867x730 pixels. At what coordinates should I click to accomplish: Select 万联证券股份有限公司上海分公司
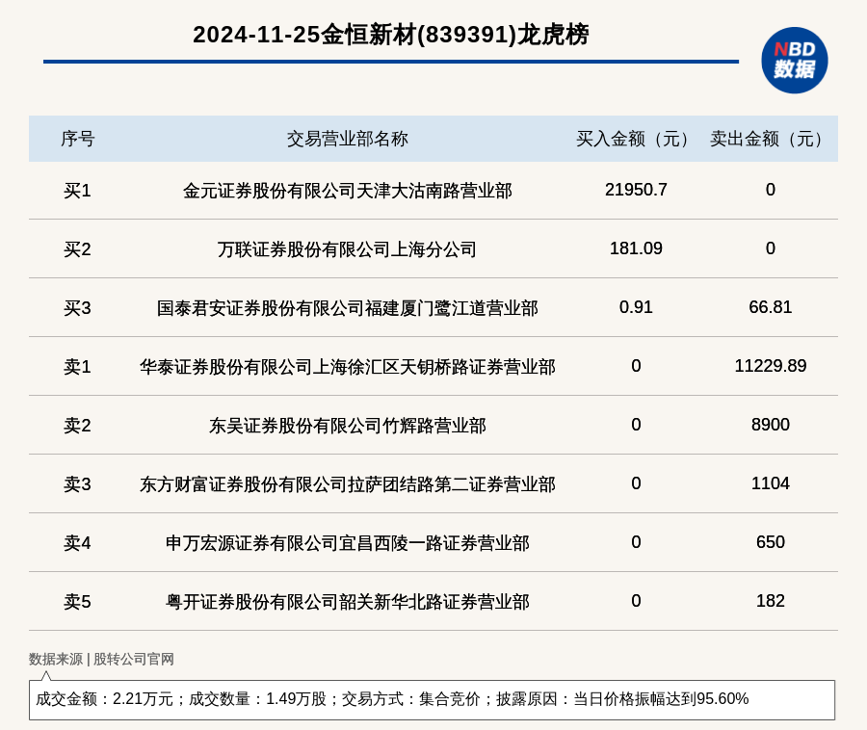(347, 249)
